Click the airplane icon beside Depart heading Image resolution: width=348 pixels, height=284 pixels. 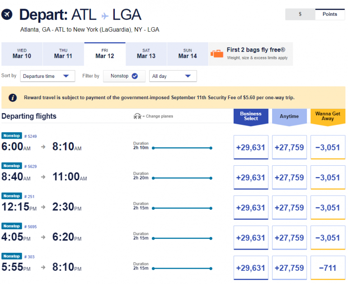[x=8, y=15]
